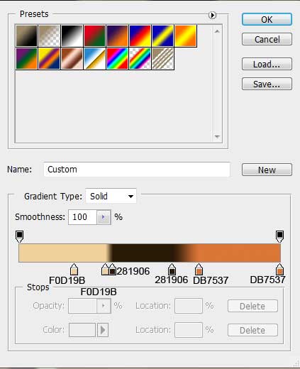Select the Yellow, Violet, Orange, Blue preset
Image resolution: width=300 pixels, height=369 pixels.
(x=49, y=58)
